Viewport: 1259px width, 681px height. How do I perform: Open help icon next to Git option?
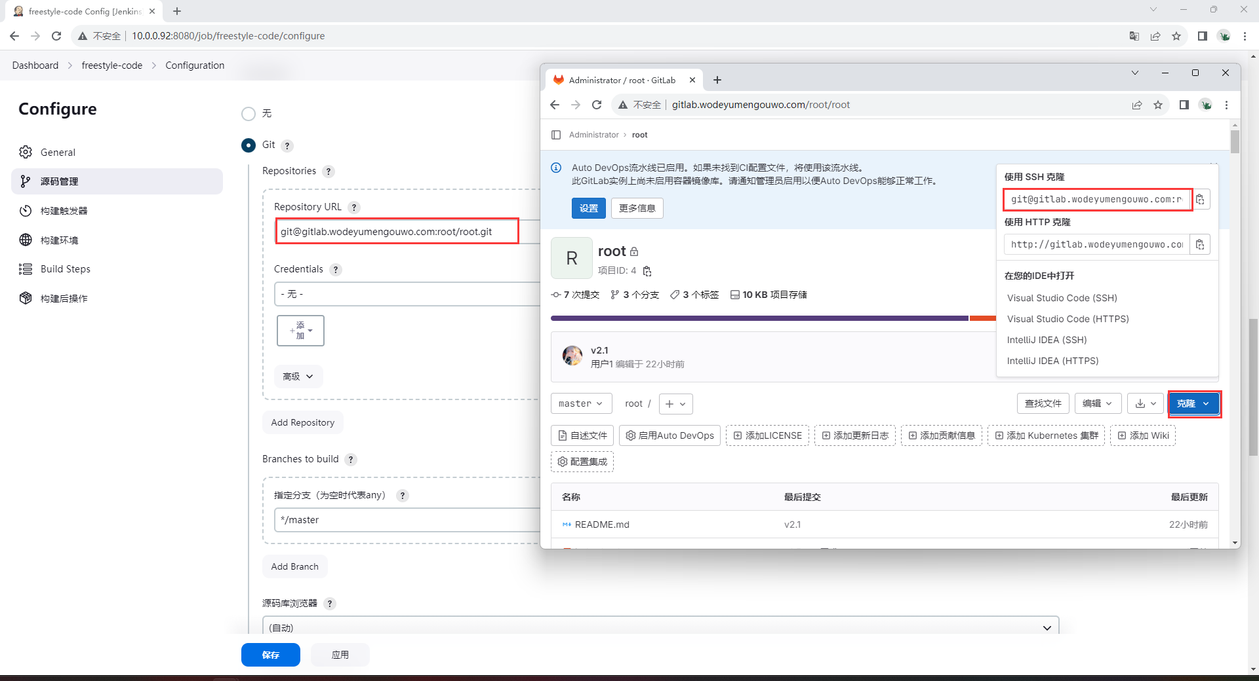287,146
